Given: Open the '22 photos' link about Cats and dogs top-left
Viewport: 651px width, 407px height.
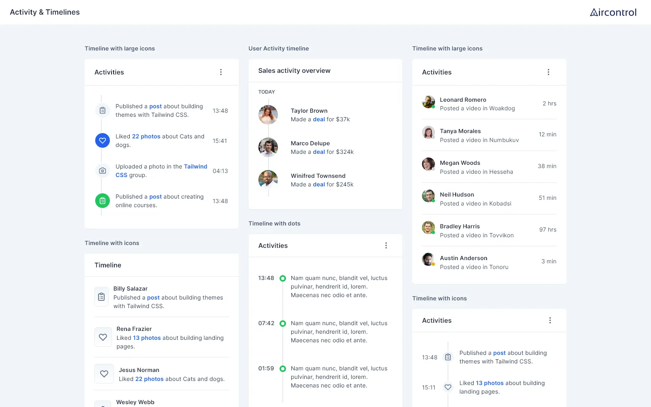Looking at the screenshot, I should pyautogui.click(x=146, y=136).
